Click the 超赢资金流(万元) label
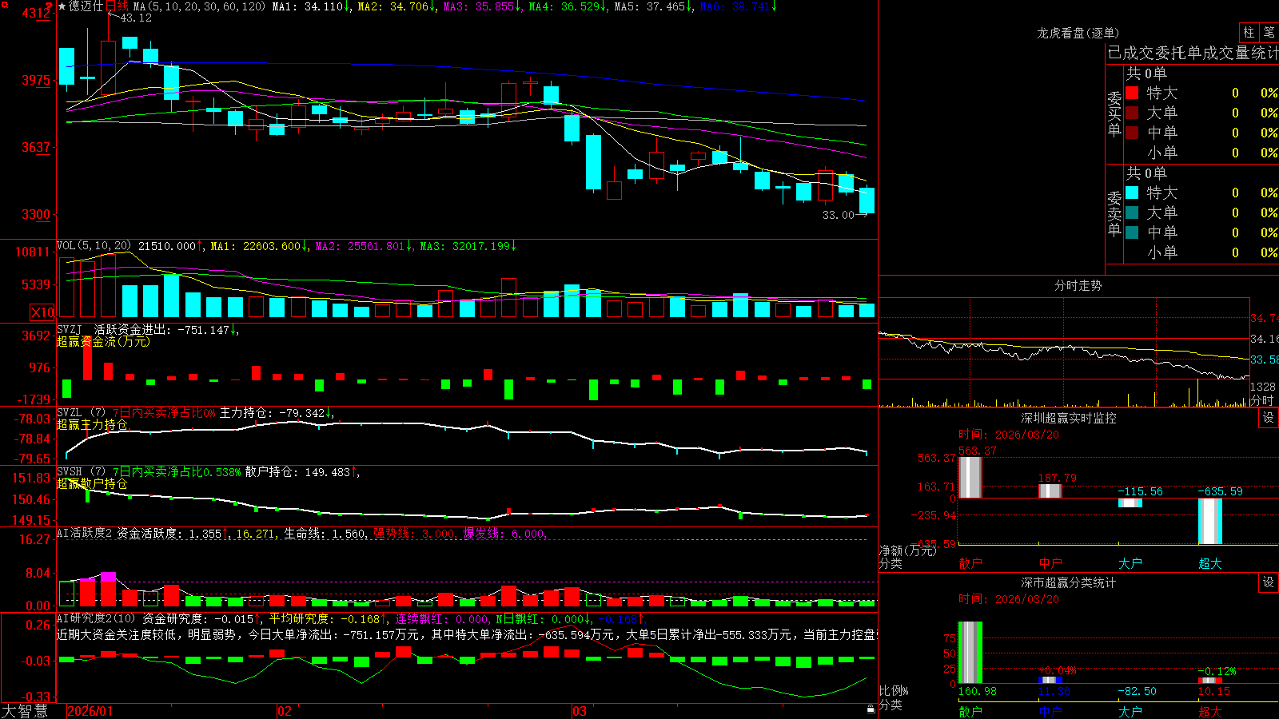Viewport: 1279px width, 719px height. [103, 342]
